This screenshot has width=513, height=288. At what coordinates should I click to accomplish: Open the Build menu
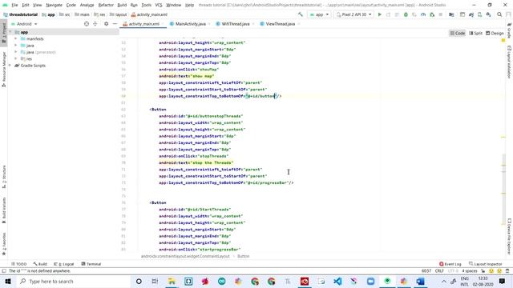coord(122,5)
